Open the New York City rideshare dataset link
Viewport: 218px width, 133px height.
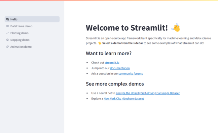click(x=124, y=99)
